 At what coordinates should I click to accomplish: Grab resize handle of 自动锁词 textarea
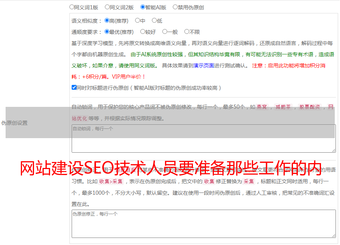[x=334, y=150]
